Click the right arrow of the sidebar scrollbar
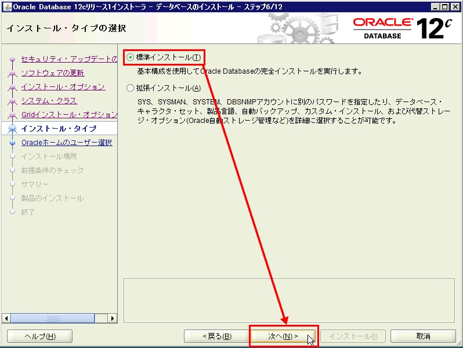Image resolution: width=463 pixels, height=348 pixels. coord(113,318)
